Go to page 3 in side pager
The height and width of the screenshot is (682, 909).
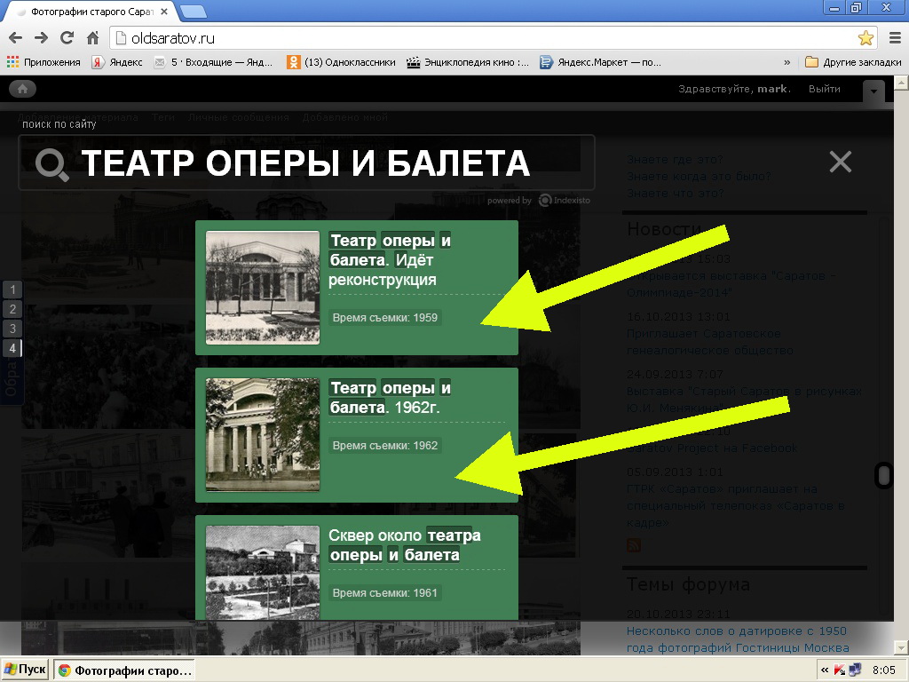click(x=12, y=329)
